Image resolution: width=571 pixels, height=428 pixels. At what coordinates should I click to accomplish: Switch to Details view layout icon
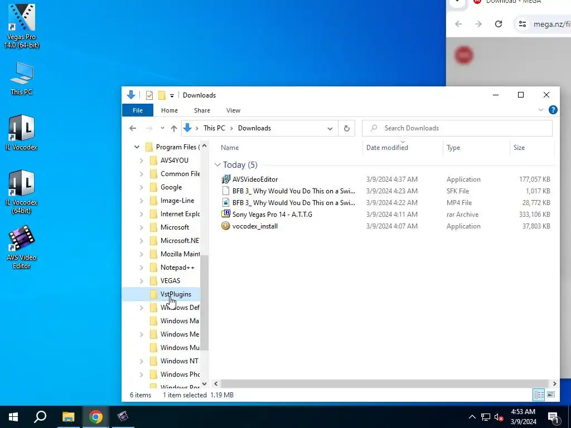(x=539, y=395)
